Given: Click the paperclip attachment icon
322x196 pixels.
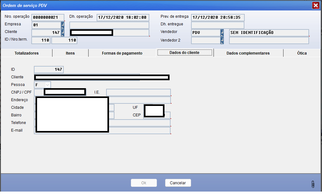Looking at the screenshot, I should [313, 184].
